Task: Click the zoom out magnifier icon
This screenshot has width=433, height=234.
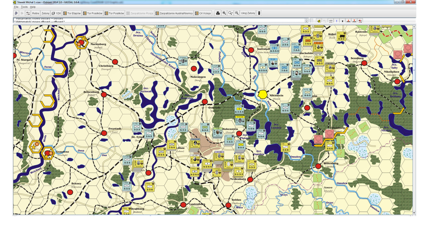Action: point(237,13)
